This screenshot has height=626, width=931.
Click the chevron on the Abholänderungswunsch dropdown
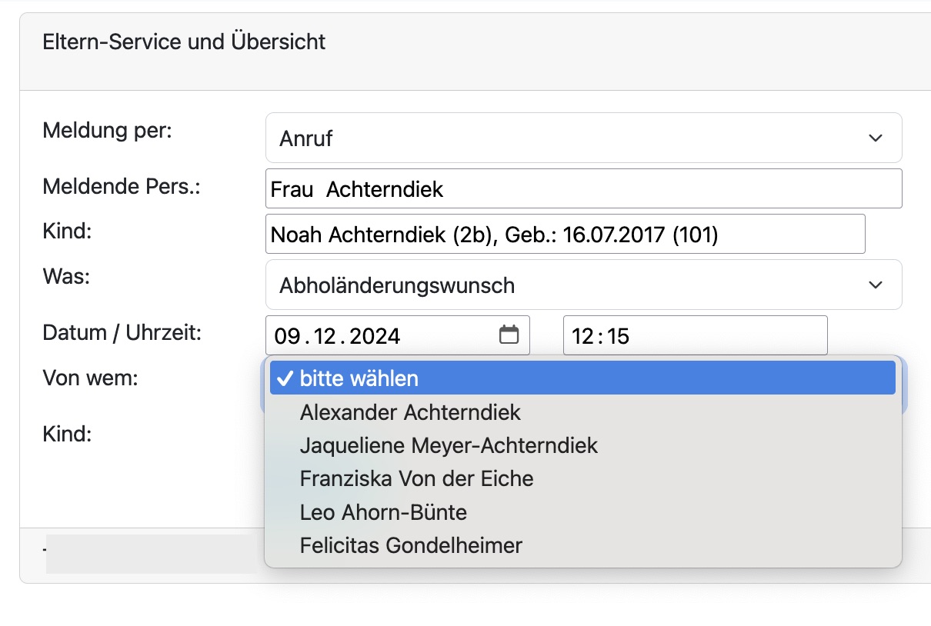875,285
